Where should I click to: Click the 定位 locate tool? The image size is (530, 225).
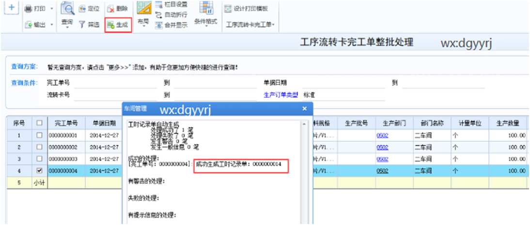coord(89,9)
